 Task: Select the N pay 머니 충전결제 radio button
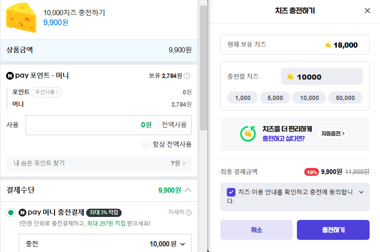coord(9,212)
